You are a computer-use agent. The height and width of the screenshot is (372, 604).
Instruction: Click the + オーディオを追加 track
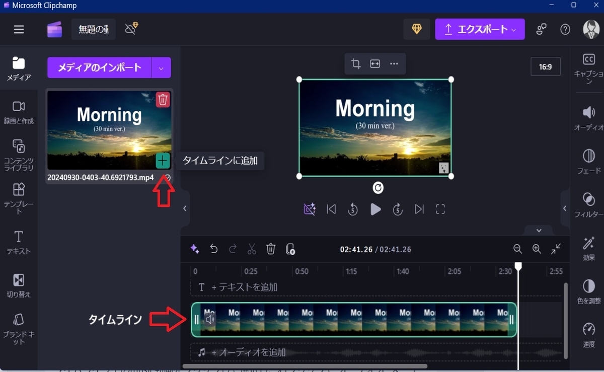tap(376, 352)
